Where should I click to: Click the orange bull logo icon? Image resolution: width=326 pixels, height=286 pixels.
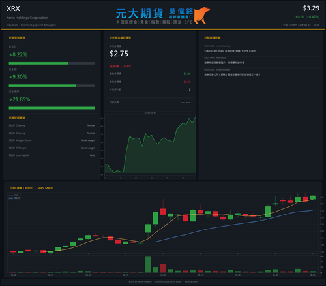click(202, 15)
